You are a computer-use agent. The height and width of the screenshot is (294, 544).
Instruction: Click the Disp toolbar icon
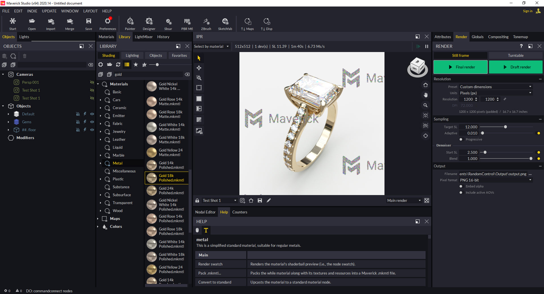pyautogui.click(x=267, y=24)
